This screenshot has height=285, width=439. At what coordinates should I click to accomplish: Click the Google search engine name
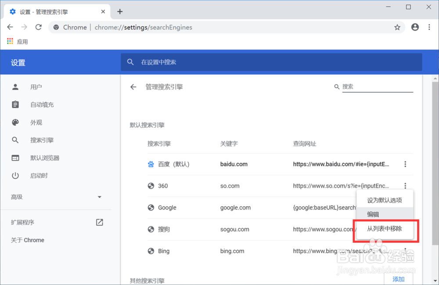(167, 208)
